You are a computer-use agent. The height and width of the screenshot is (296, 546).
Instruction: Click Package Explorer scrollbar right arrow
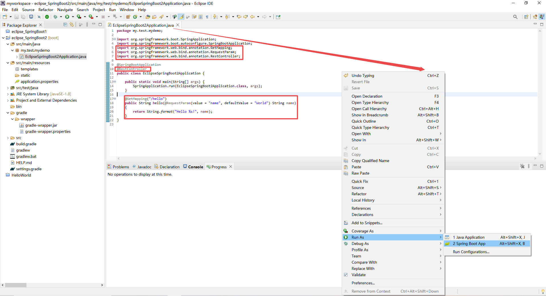[102, 285]
